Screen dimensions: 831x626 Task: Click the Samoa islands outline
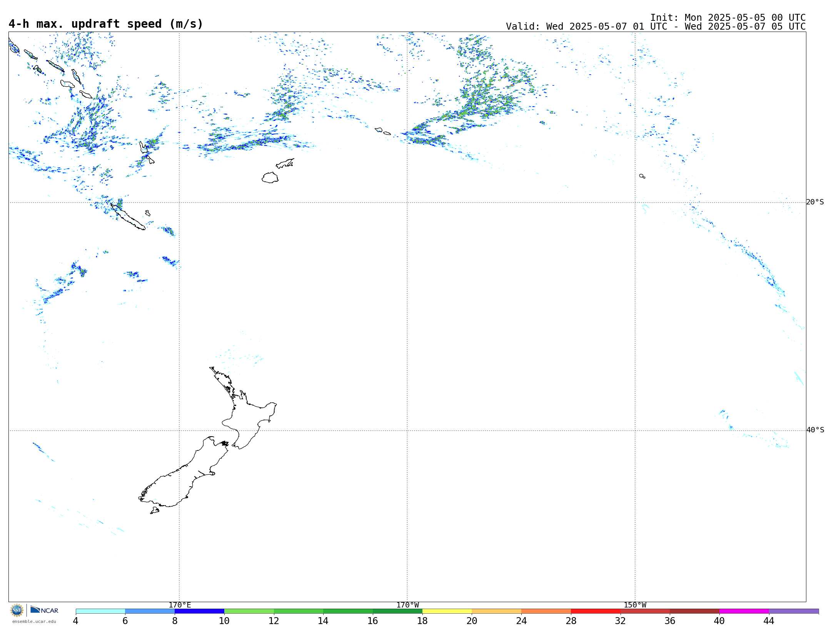pyautogui.click(x=382, y=131)
